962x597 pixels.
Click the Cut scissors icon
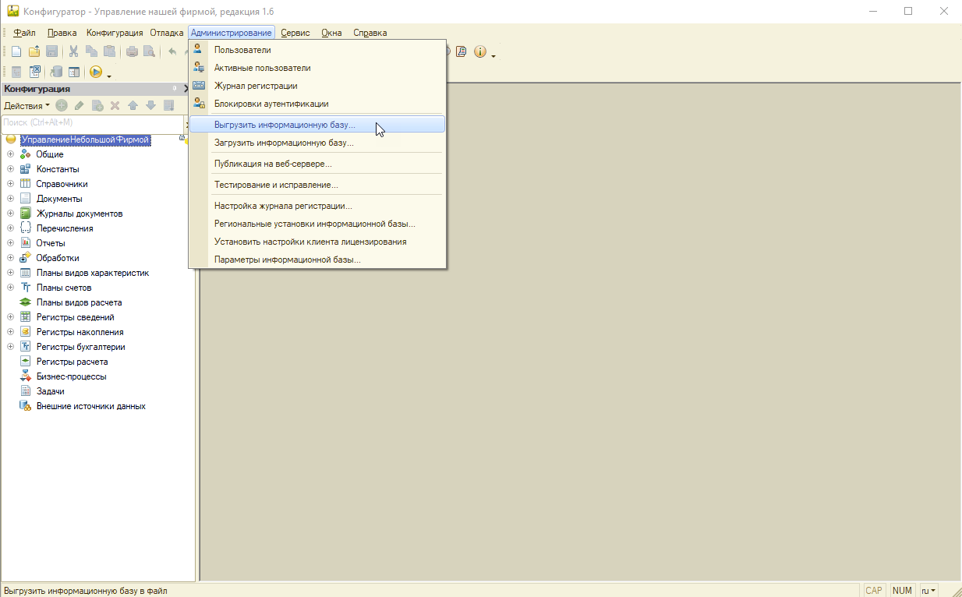tap(73, 51)
